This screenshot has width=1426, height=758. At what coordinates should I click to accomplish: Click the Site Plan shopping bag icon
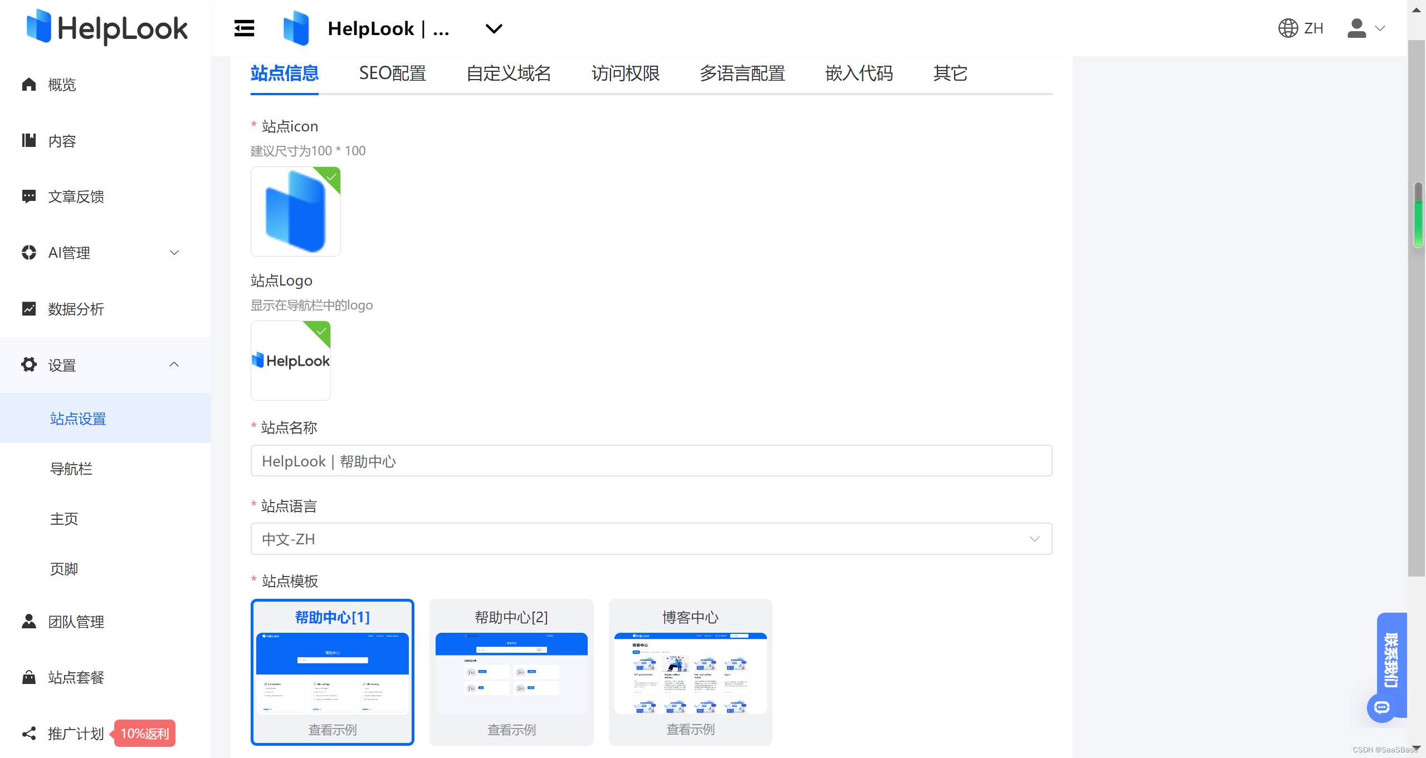(x=29, y=677)
